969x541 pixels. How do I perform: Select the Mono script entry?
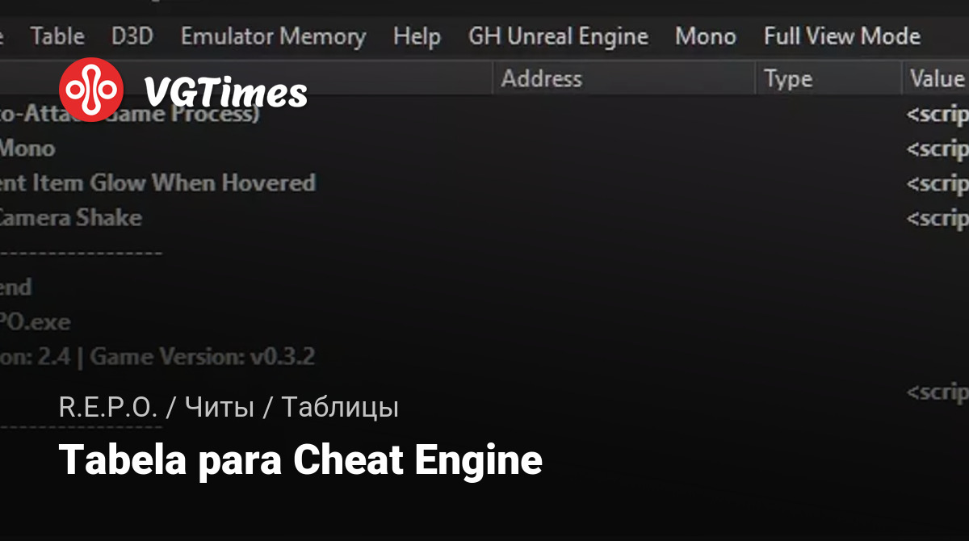point(27,149)
